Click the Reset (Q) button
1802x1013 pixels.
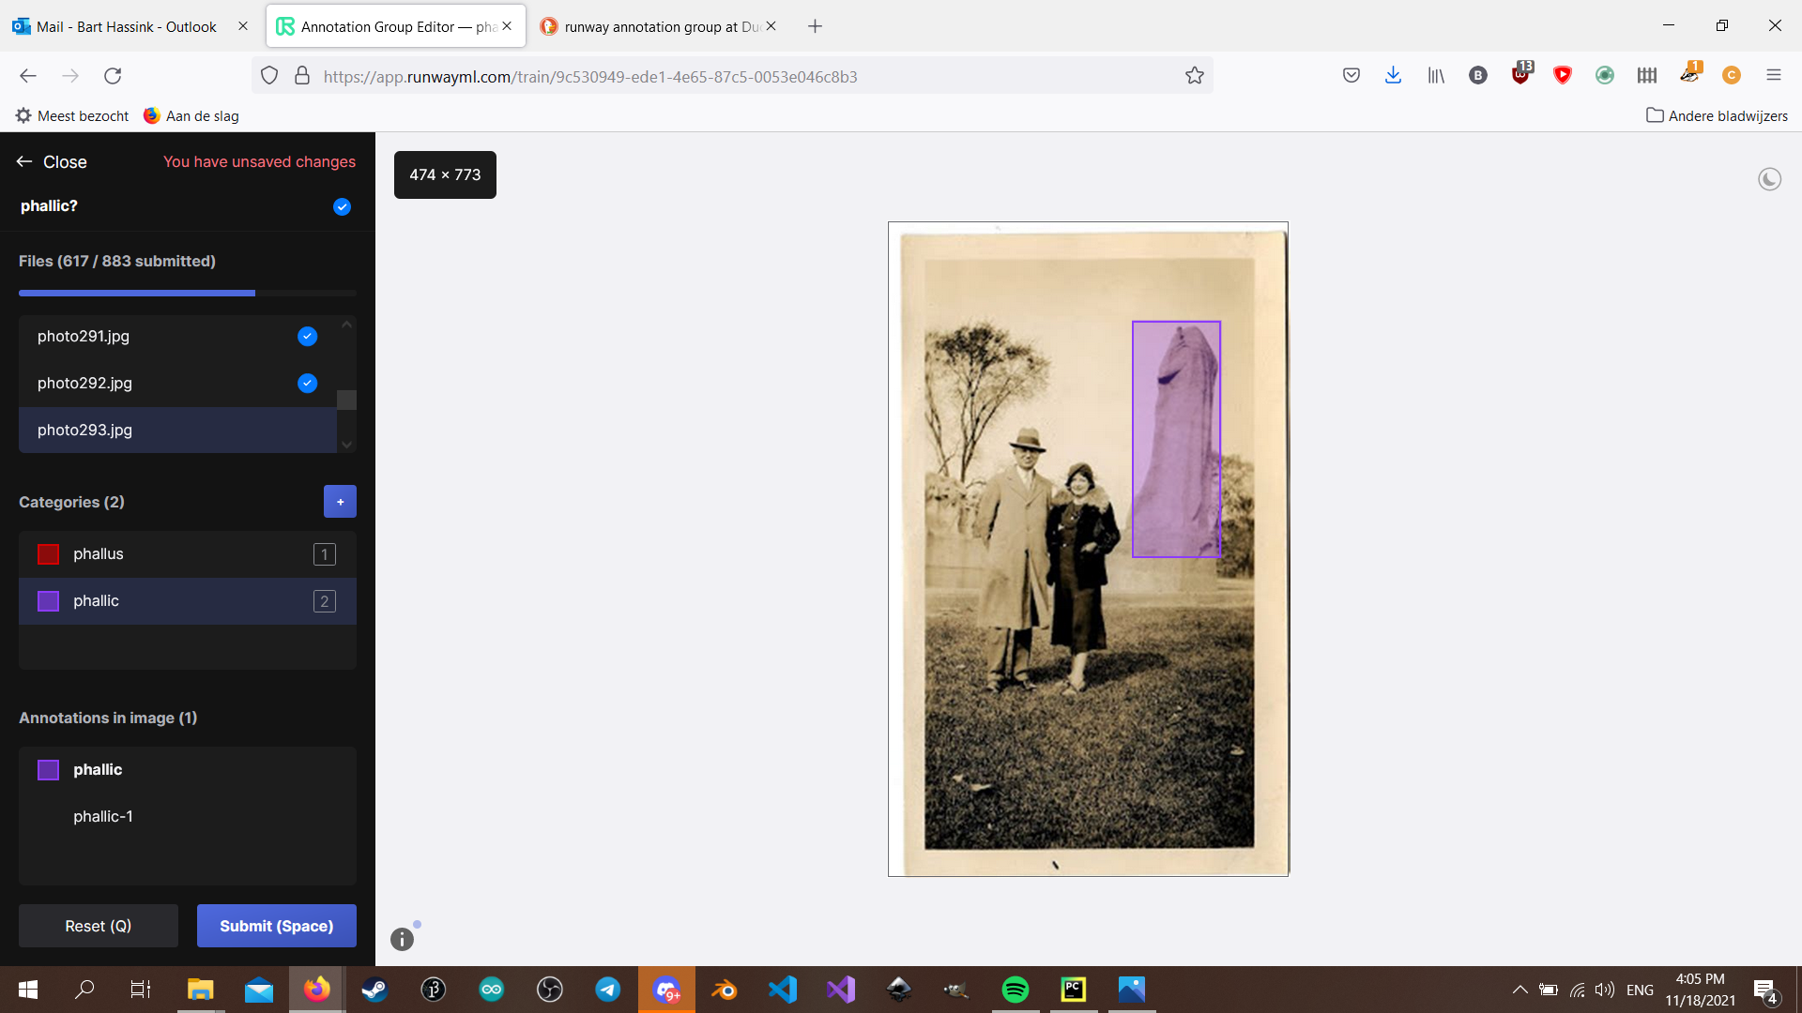[98, 926]
